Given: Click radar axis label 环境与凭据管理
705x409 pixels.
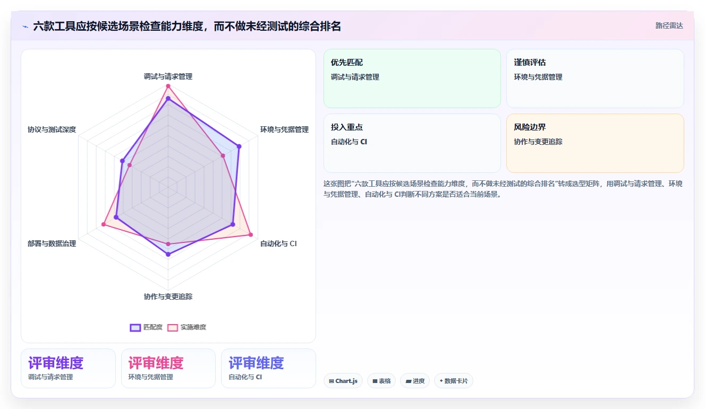Looking at the screenshot, I should (284, 129).
